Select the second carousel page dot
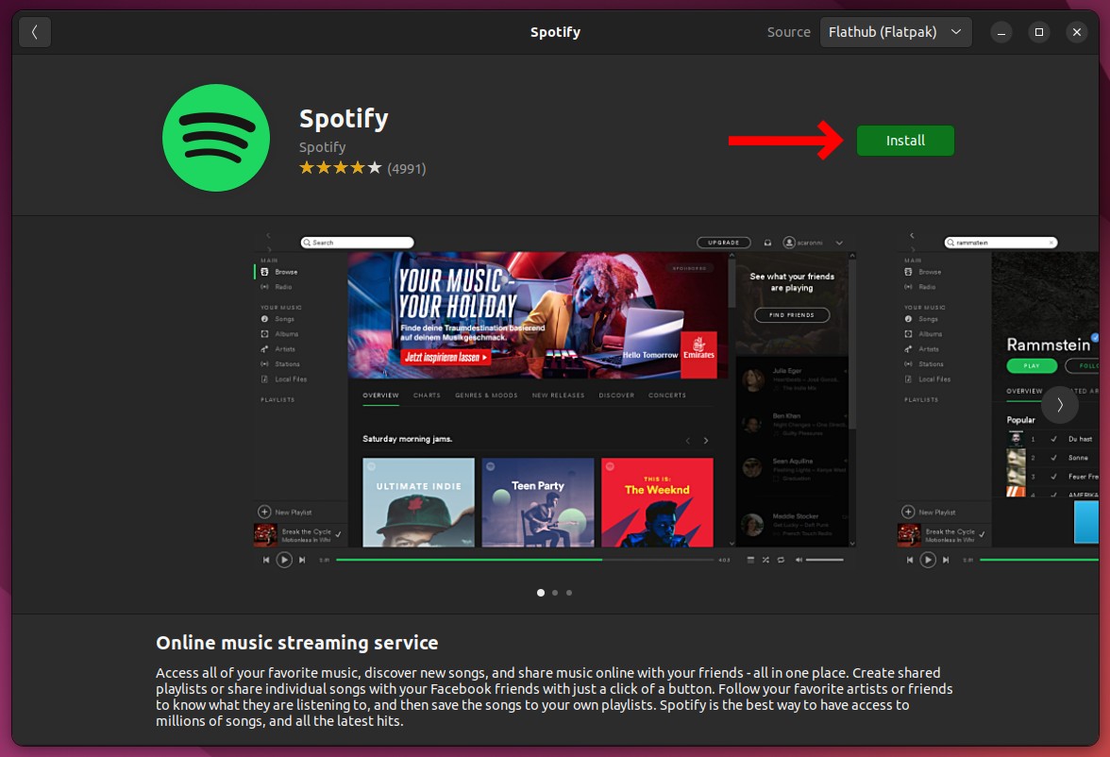This screenshot has height=757, width=1110. [x=555, y=593]
